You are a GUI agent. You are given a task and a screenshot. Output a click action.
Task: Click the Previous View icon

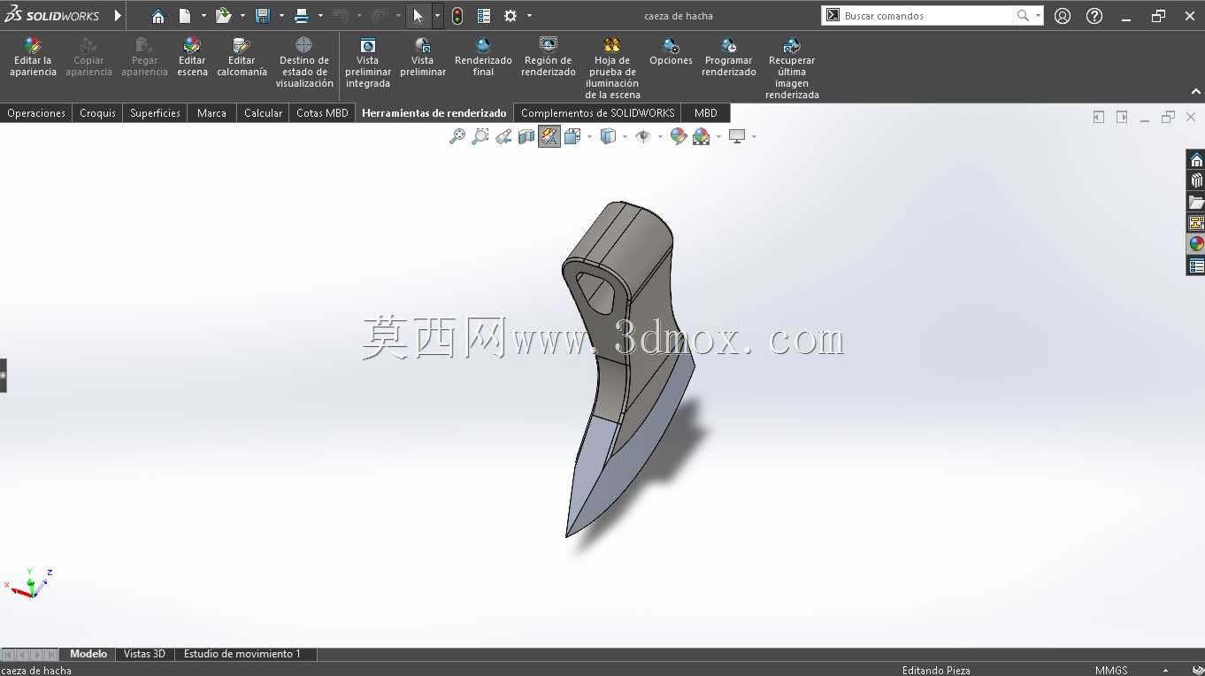[503, 136]
